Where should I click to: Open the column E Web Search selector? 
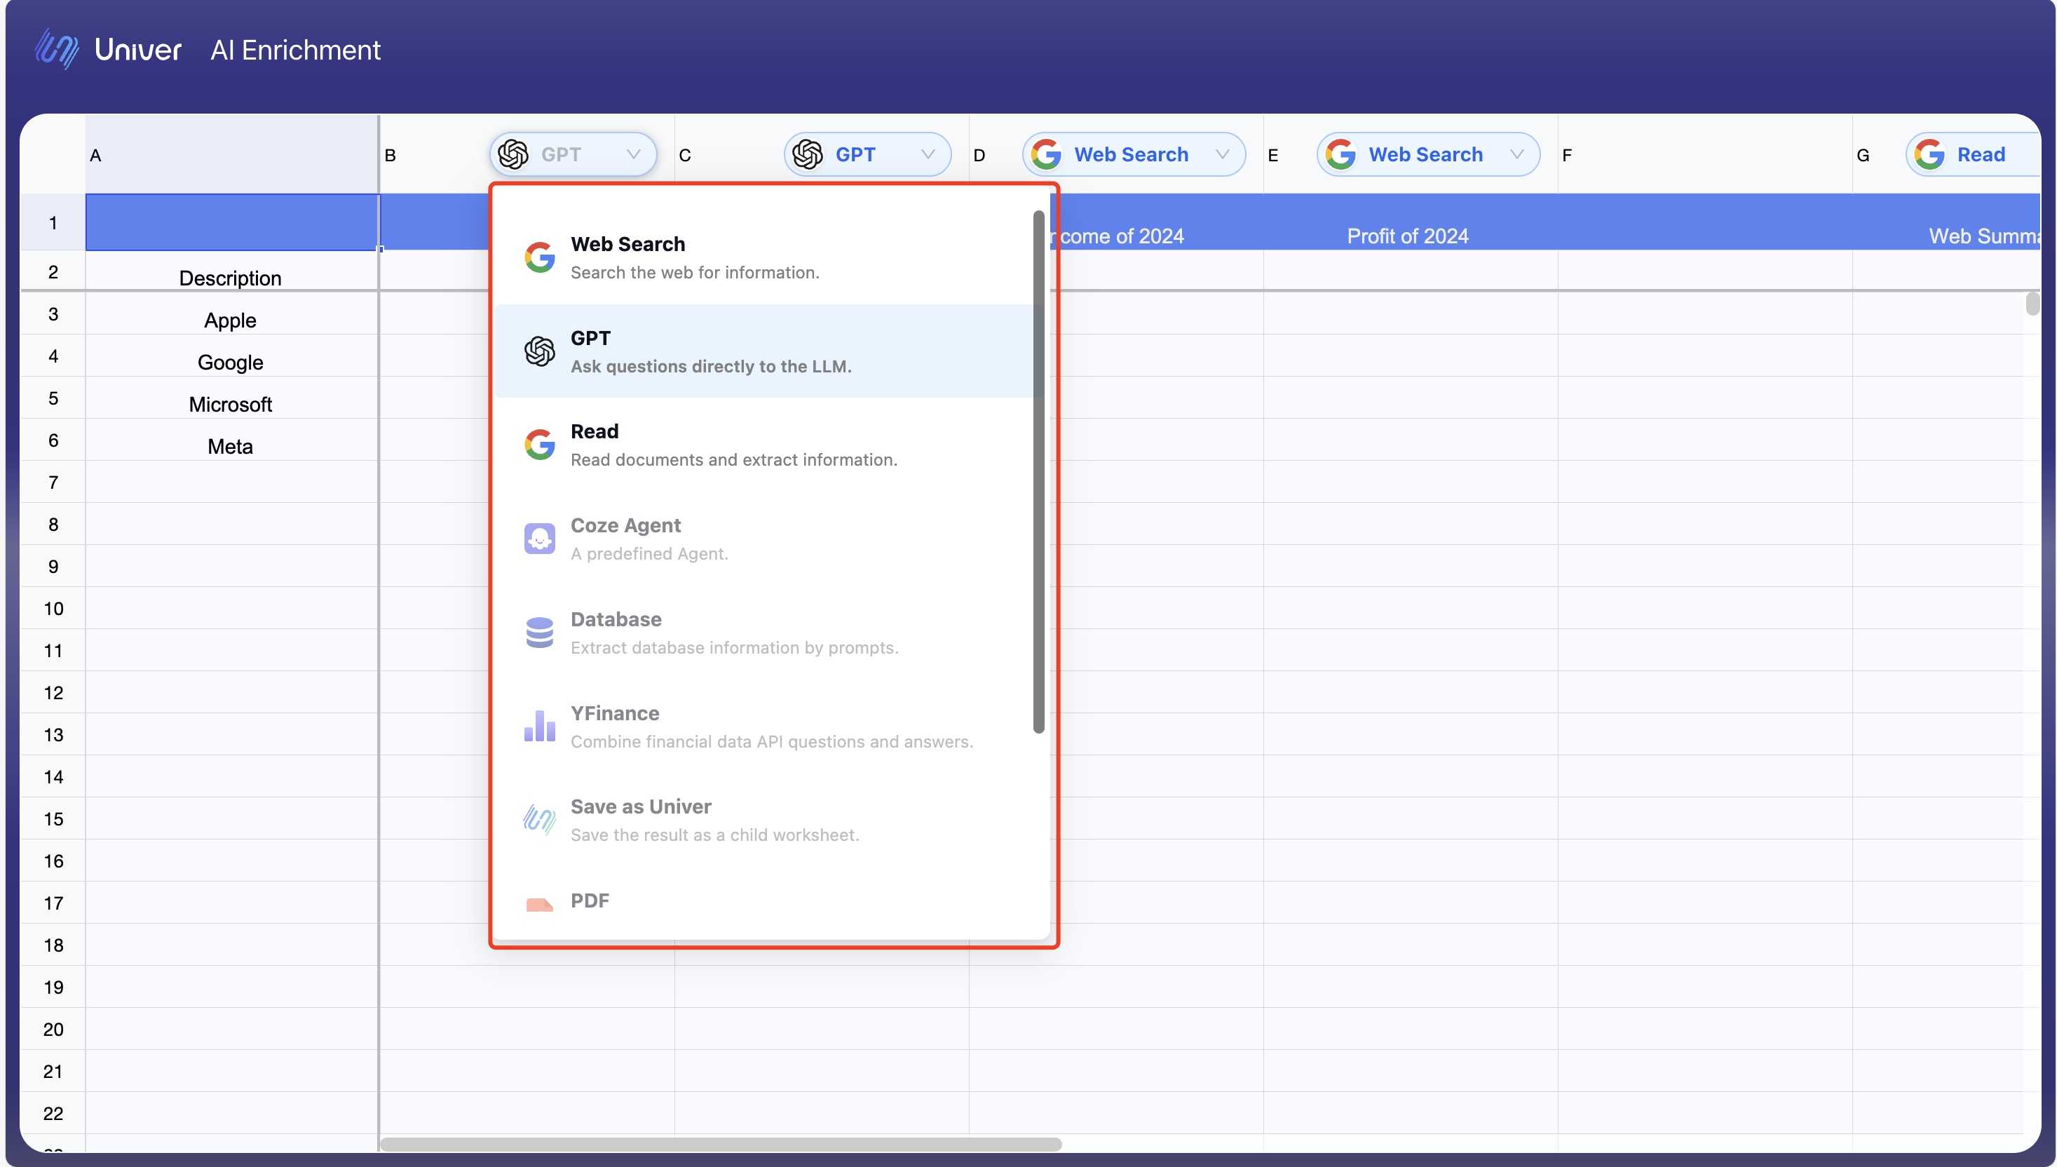(1428, 155)
